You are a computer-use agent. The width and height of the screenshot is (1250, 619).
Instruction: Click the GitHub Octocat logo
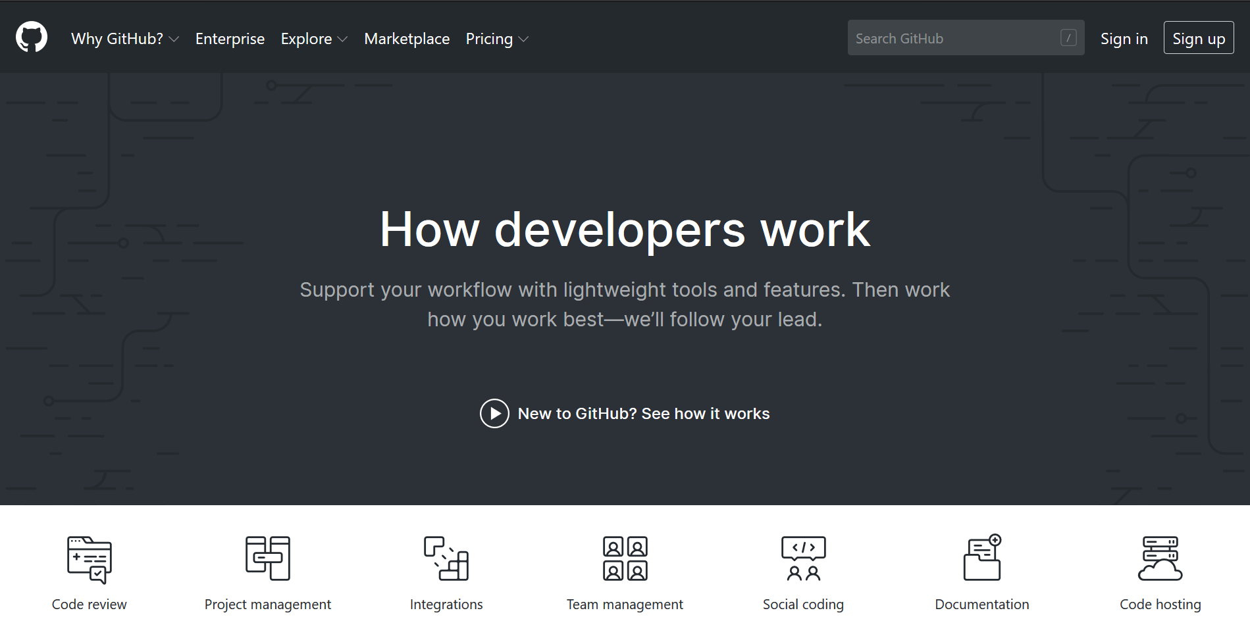click(x=32, y=37)
